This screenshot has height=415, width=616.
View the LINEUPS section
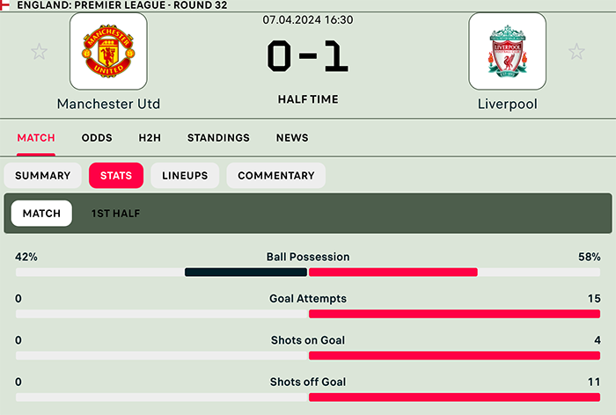coord(185,176)
